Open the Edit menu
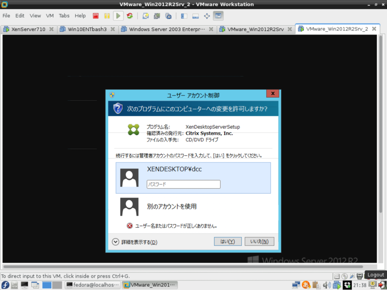The image size is (387, 290). pyautogui.click(x=20, y=16)
